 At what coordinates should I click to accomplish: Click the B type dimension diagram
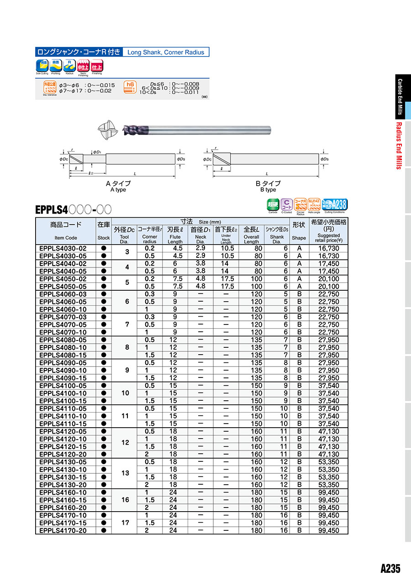point(266,163)
